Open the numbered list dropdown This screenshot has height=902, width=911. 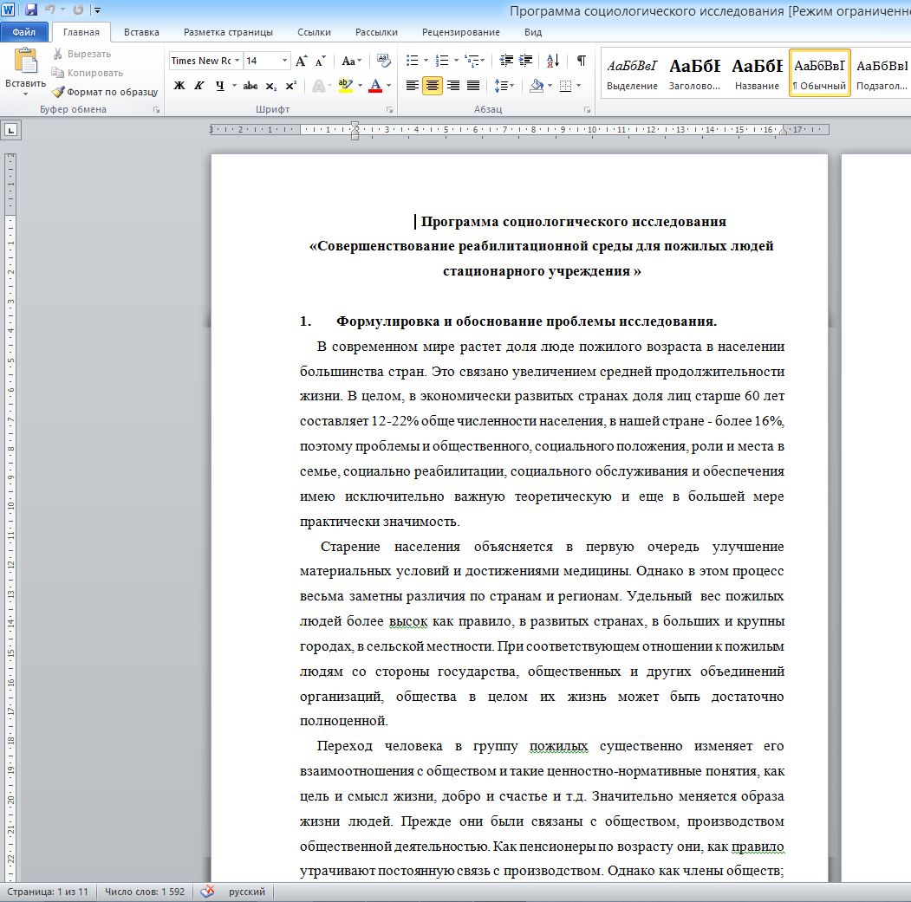click(x=456, y=61)
